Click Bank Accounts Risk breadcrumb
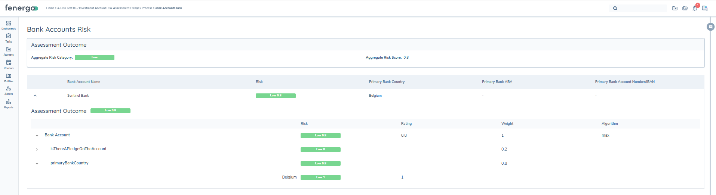Viewport: 716px width, 195px height. [168, 8]
